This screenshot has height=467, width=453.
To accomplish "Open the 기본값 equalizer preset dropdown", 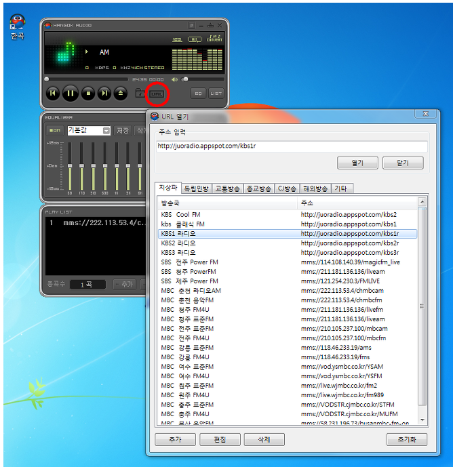I will tap(89, 130).
